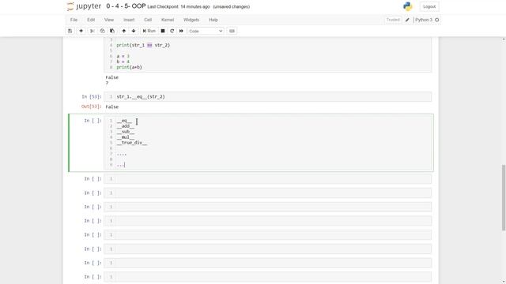Click the scrollbar down arrow at the bottom
The width and height of the screenshot is (506, 284).
click(x=504, y=282)
